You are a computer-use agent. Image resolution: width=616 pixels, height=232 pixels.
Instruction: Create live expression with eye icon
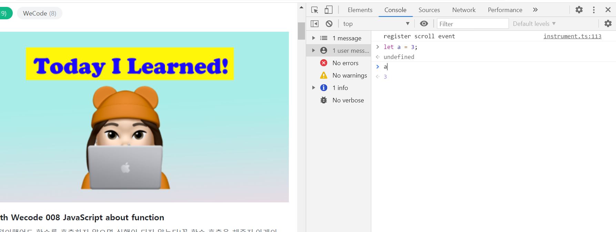pos(424,24)
